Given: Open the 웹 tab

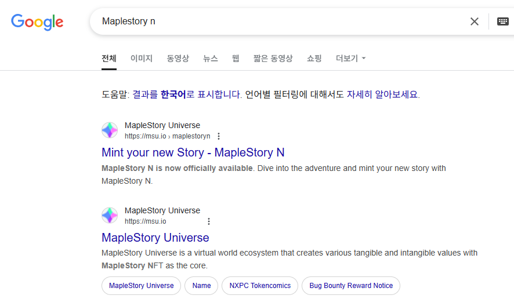Looking at the screenshot, I should (x=236, y=59).
